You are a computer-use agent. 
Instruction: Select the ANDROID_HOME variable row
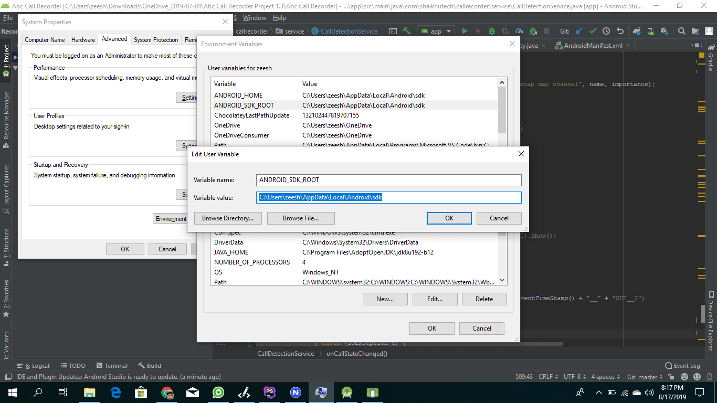pyautogui.click(x=354, y=96)
